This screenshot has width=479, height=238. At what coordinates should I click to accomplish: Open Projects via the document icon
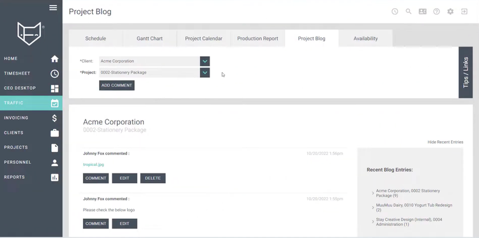[x=55, y=147]
